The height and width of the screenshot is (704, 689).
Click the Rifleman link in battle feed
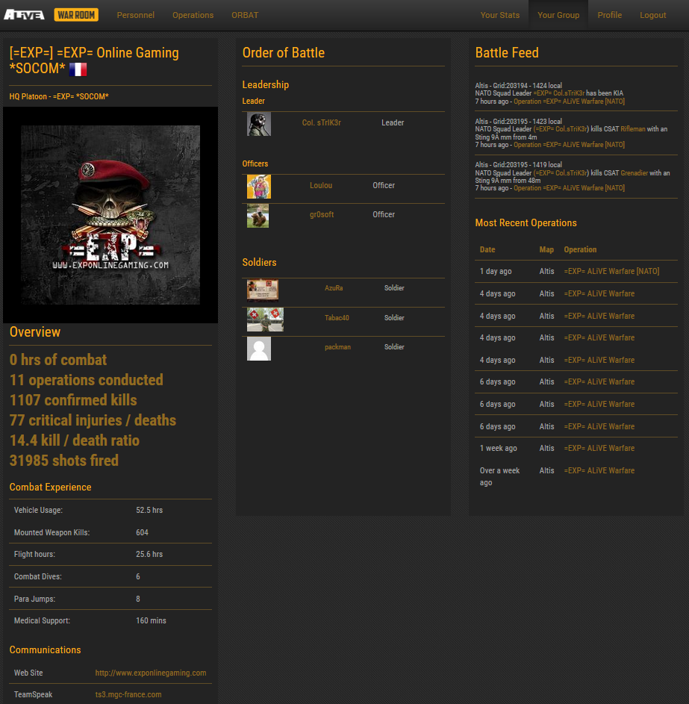pos(633,129)
